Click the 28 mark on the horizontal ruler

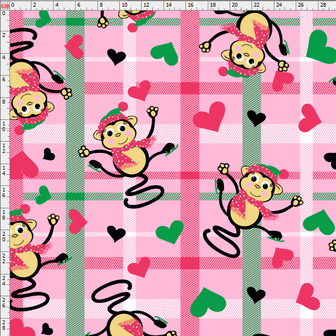point(323,4)
